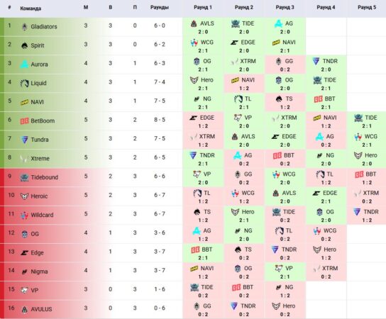Select the Nigma team name

39,272
